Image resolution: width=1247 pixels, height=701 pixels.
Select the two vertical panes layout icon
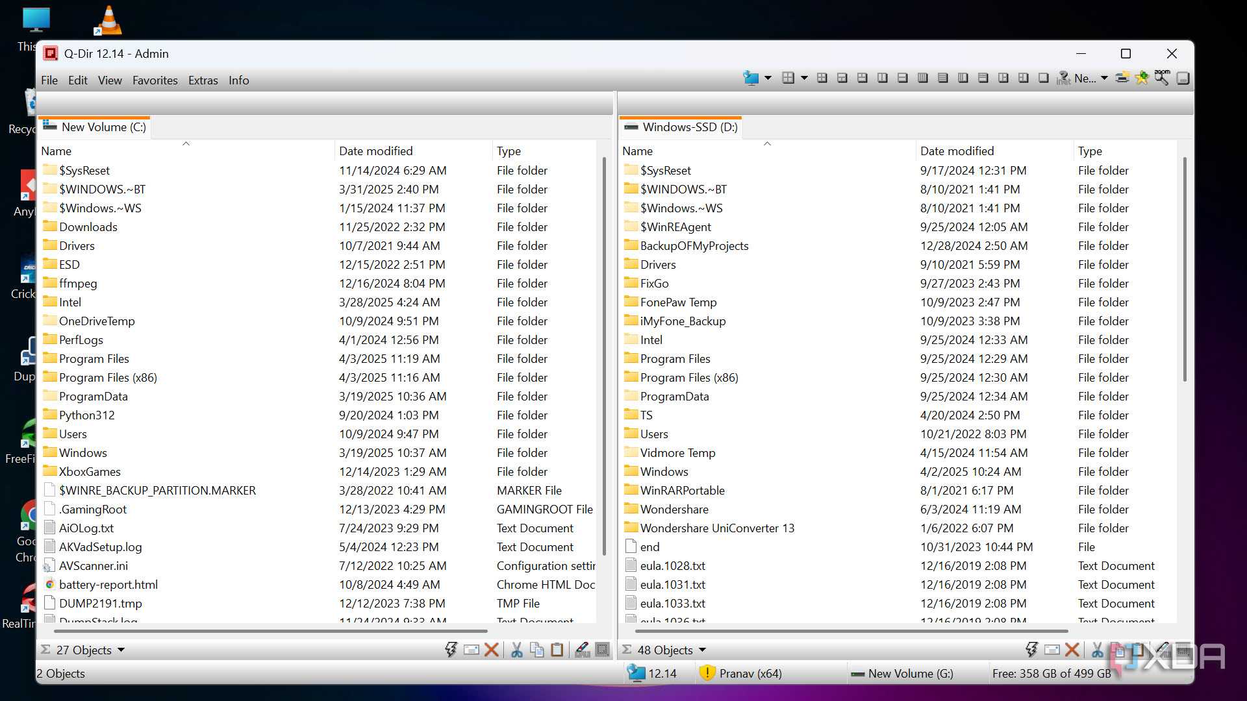(x=882, y=78)
